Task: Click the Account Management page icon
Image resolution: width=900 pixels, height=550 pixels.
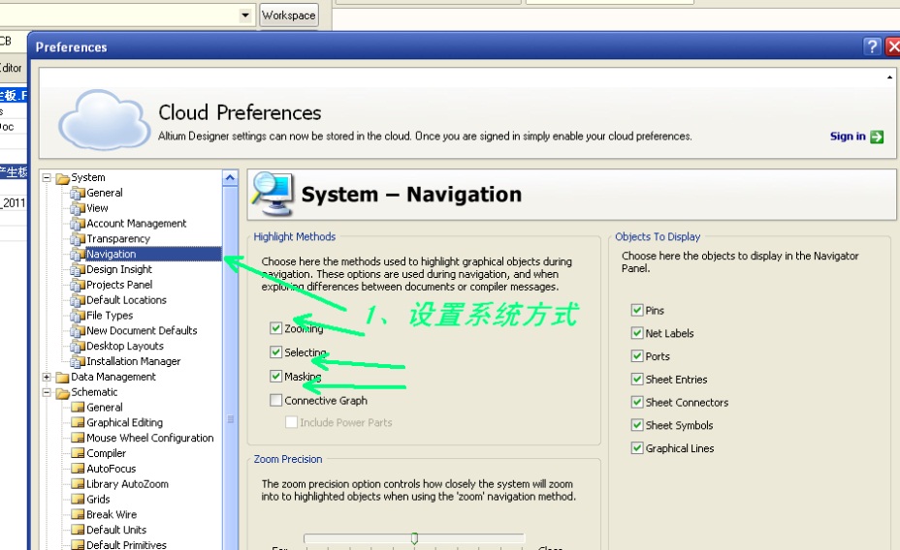Action: tap(78, 224)
